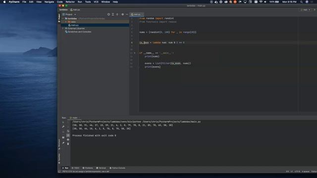This screenshot has height=178, width=317.
Task: Click lambdas breadcrumb in navigation bar
Action: [x=63, y=10]
